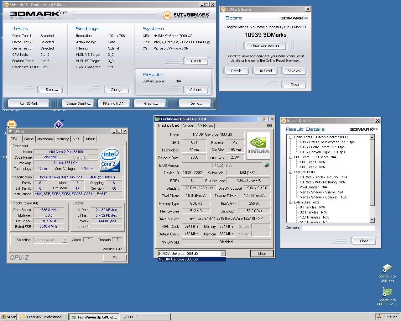
Task: Open the Validation tab in GPU-Z
Action: click(206, 126)
